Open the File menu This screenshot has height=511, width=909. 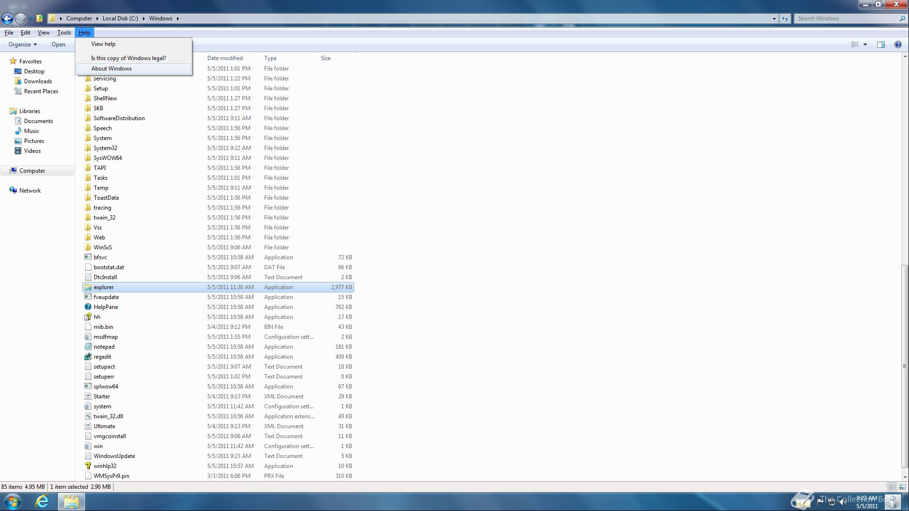[9, 33]
